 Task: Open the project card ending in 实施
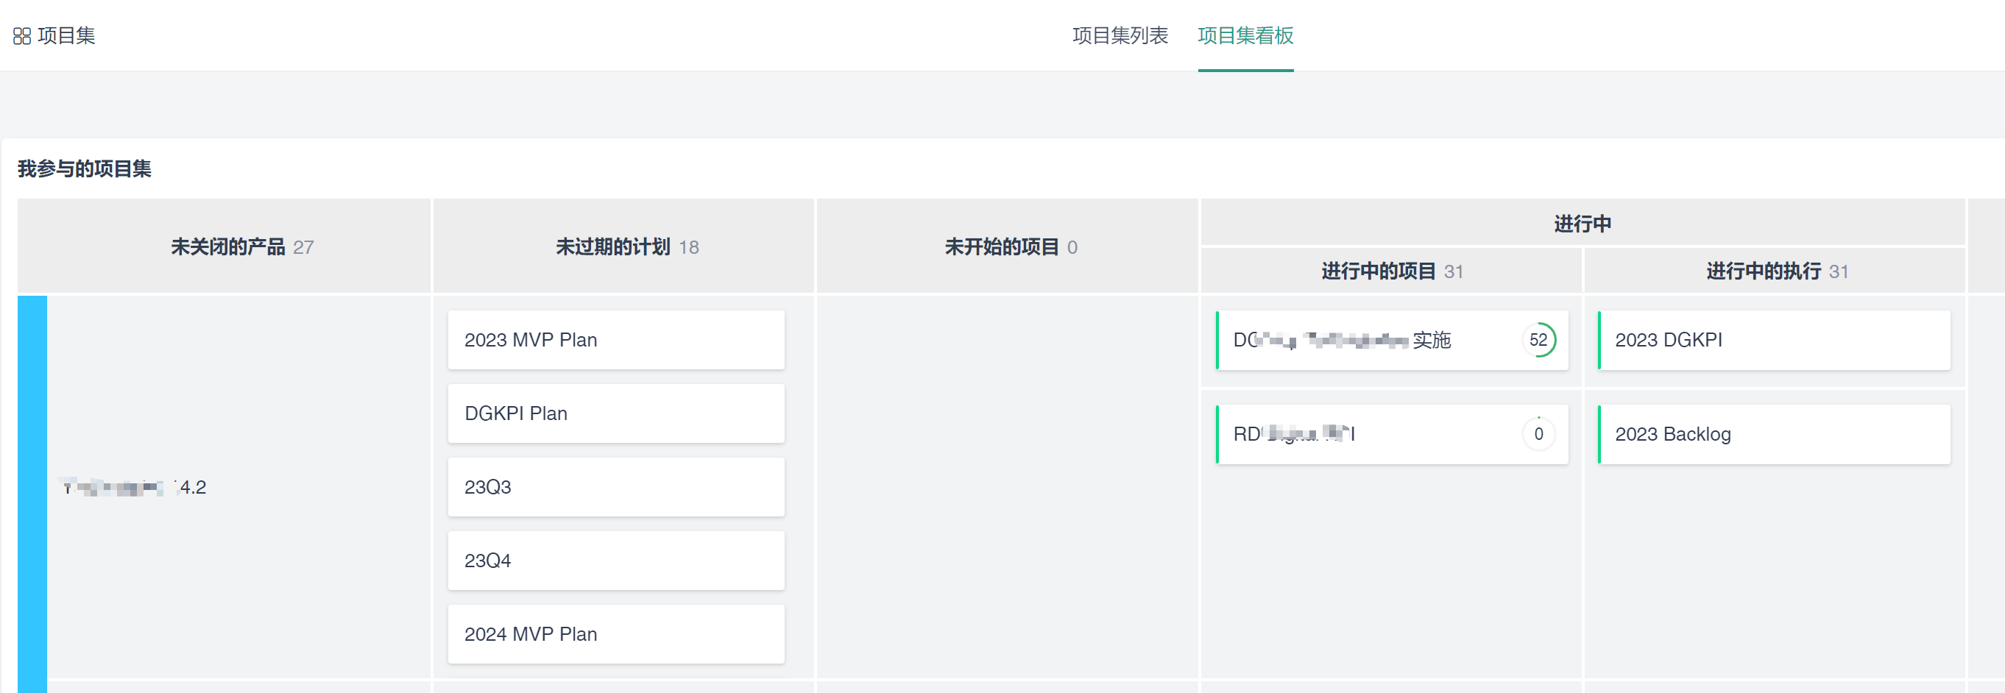tap(1362, 340)
